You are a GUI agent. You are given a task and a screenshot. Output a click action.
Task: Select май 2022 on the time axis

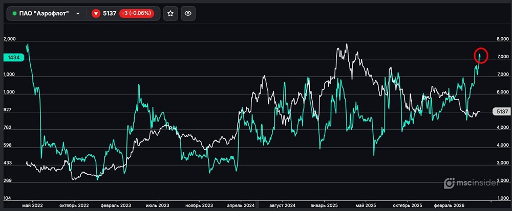pos(32,205)
